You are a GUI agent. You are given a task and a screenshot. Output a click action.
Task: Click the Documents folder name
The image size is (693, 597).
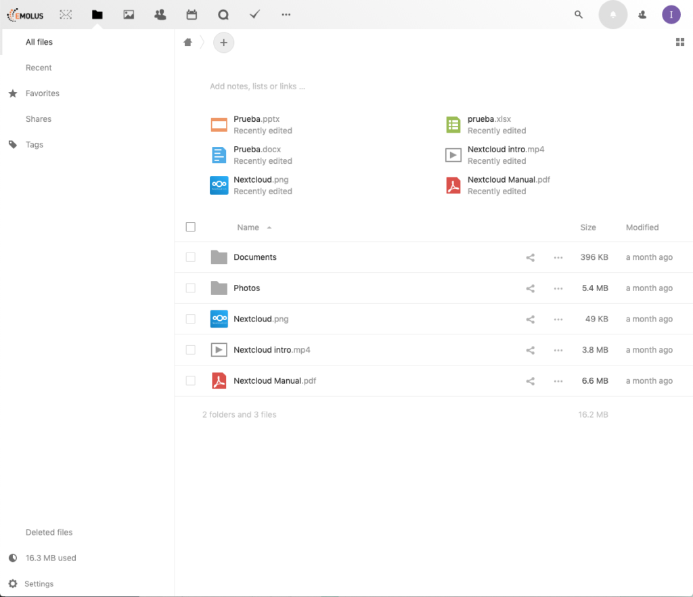[x=255, y=257]
